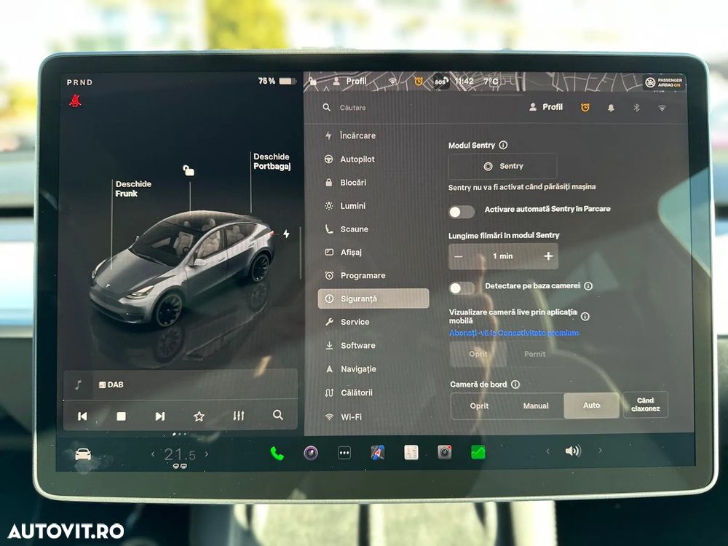
Task: Raise volume with right chevron
Action: (x=600, y=451)
